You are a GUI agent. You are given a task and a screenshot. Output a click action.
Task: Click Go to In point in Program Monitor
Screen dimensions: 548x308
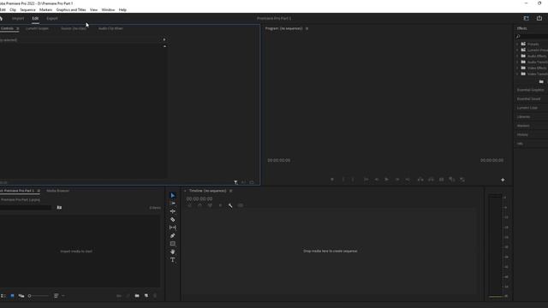tap(366, 180)
